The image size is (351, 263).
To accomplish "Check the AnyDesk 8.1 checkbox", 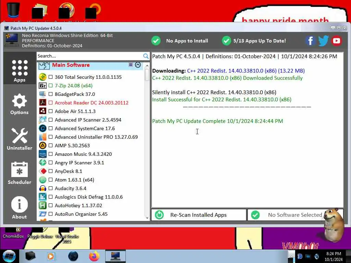I will [51, 171].
